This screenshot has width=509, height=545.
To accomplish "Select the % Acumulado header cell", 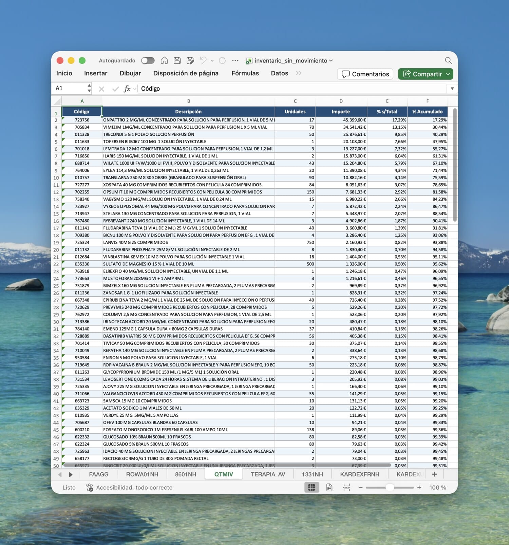I will tap(428, 112).
